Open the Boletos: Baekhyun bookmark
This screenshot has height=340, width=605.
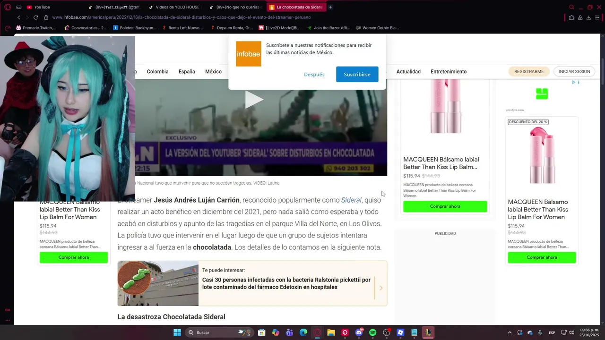(135, 28)
